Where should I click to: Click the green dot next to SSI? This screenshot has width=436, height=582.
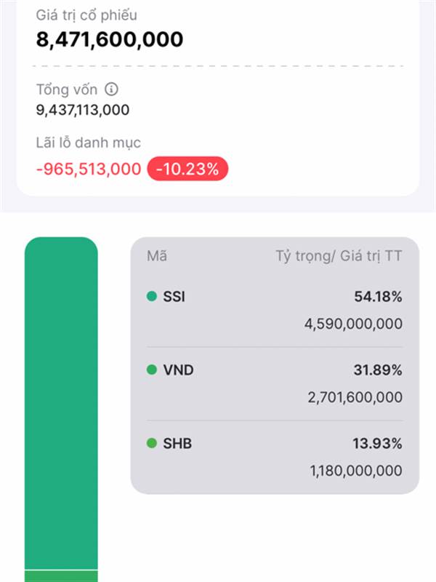click(x=152, y=296)
